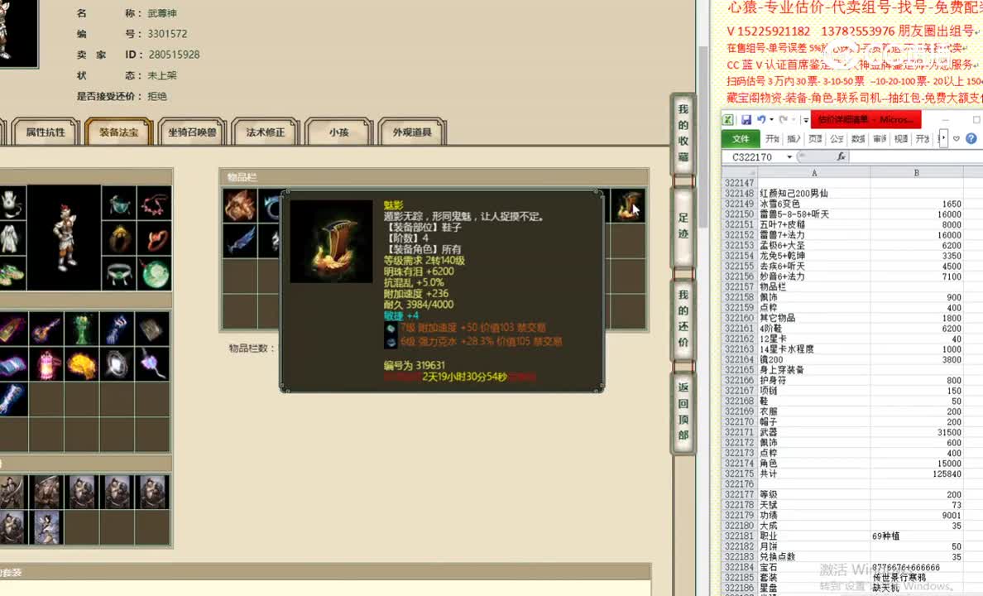Click the 强力克水 potion icon in the tooltip
Viewport: 983px width, 596px height.
(x=391, y=343)
